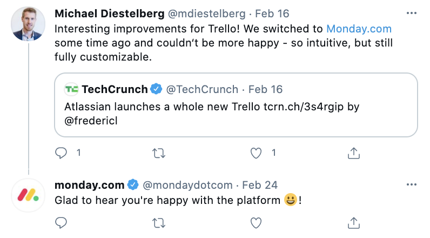Share Michael Diestelberg's tweet
Viewport: 430px width, 238px height.
353,153
